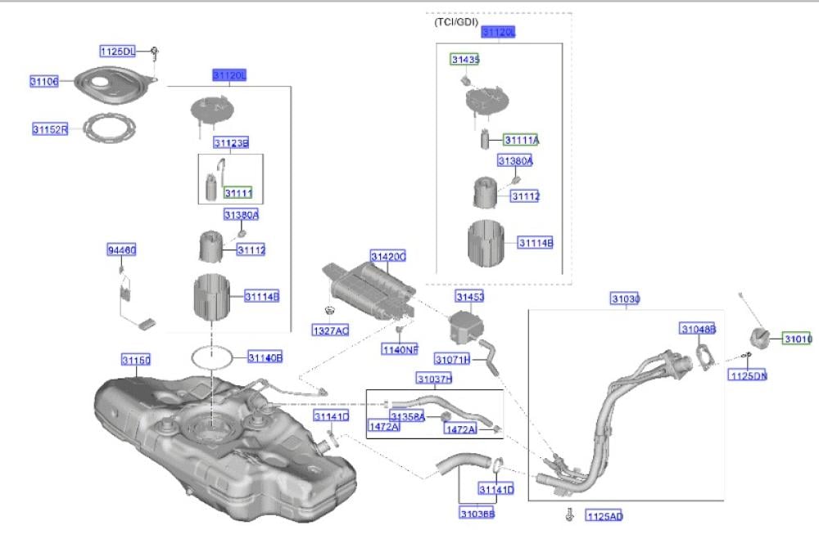The image size is (819, 539).
Task: Click the 31111A label in TCI/GDI box
Action: click(x=521, y=140)
